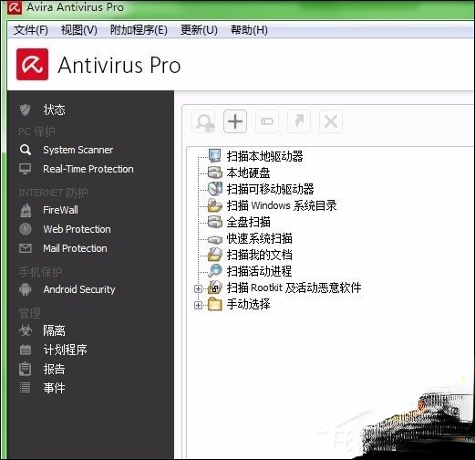Click the computer icon of 扫描本地驱动器

(x=215, y=156)
